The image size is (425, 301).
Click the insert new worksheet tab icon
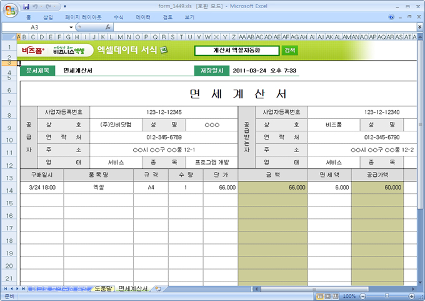point(158,288)
